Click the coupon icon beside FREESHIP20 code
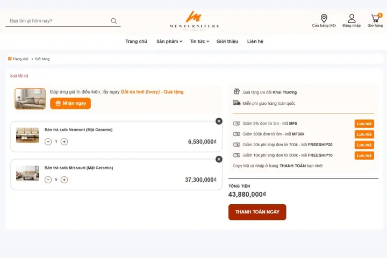 236,145
